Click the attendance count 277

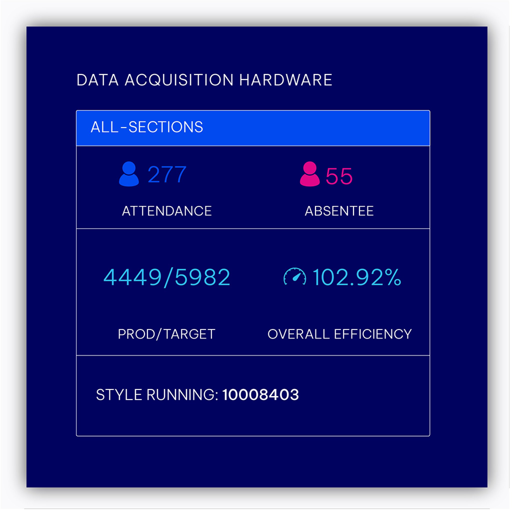pos(167,174)
